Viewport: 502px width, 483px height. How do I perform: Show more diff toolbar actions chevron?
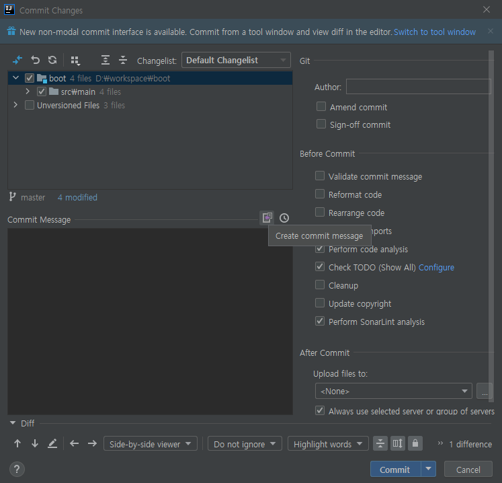(x=440, y=443)
